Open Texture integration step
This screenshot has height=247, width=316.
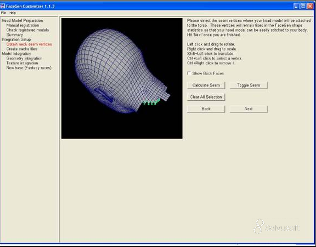point(22,63)
